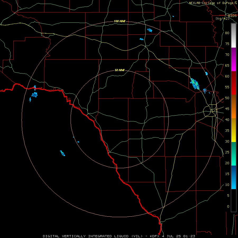Click the '20' value on the VIL scale
Image resolution: width=238 pixels, height=238 pixels.
[227, 163]
